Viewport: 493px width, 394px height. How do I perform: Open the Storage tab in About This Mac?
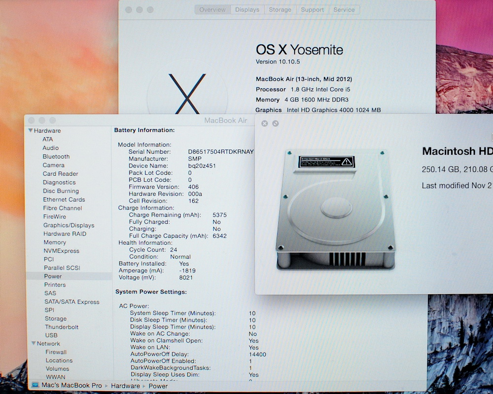point(280,10)
